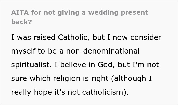Screen dimensions: 178x105
Task: Click the word "God," in the paragraph
Action: [x=105, y=65]
